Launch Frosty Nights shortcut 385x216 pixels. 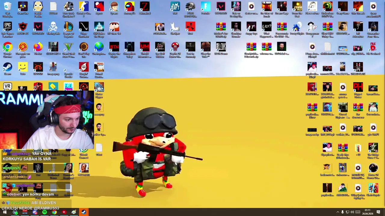tap(297, 28)
